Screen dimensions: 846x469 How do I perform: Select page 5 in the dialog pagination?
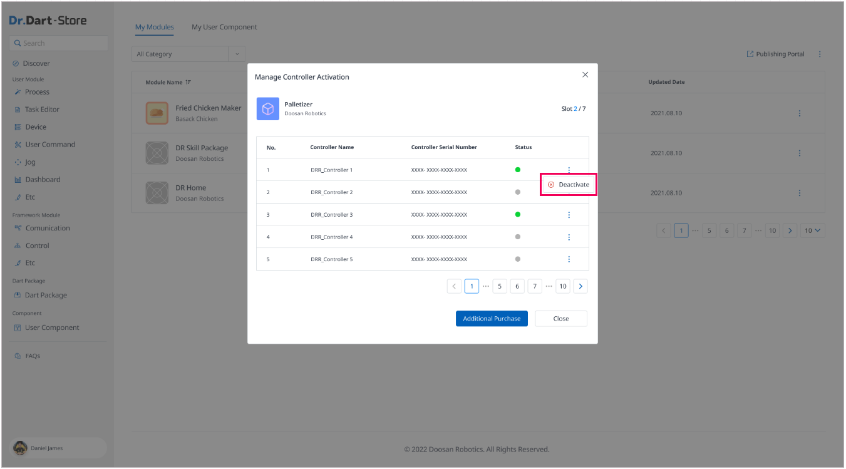(x=500, y=286)
